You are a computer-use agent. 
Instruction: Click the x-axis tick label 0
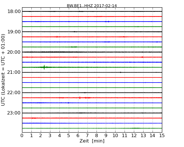22,136
